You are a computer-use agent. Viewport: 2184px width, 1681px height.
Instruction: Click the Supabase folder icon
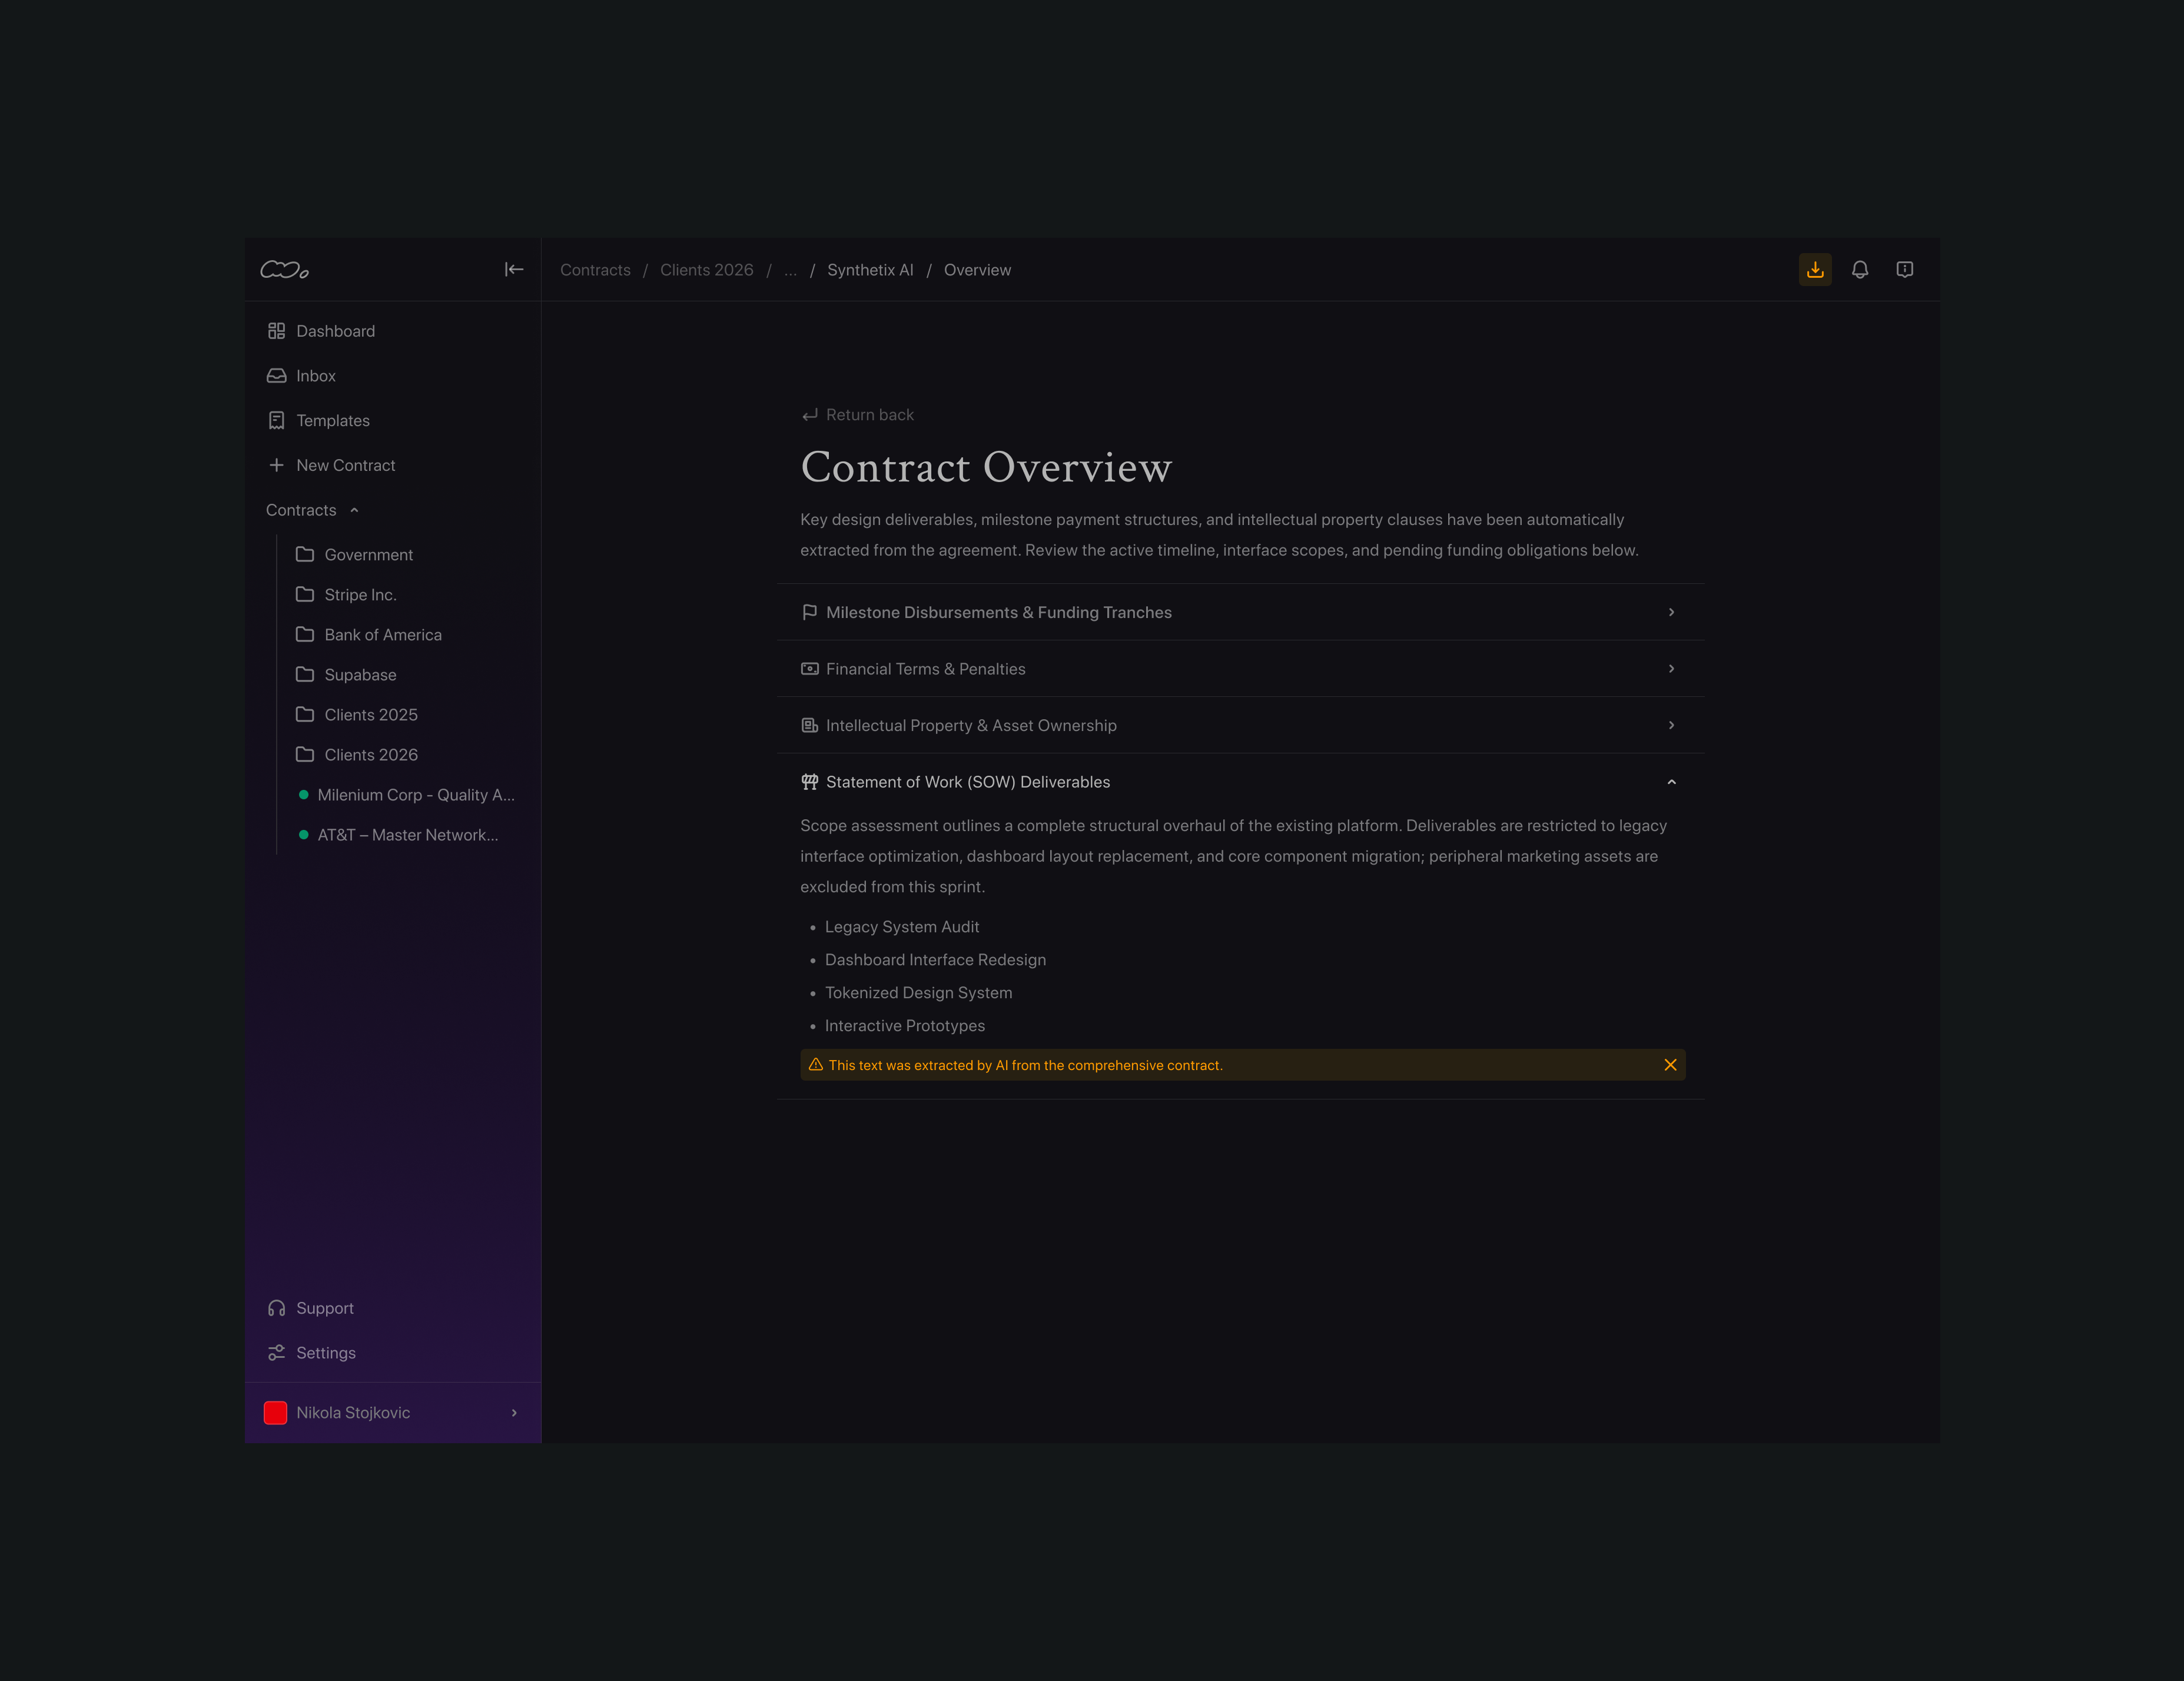[305, 674]
